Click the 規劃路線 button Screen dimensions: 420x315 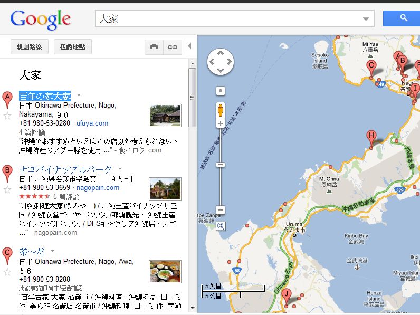30,47
